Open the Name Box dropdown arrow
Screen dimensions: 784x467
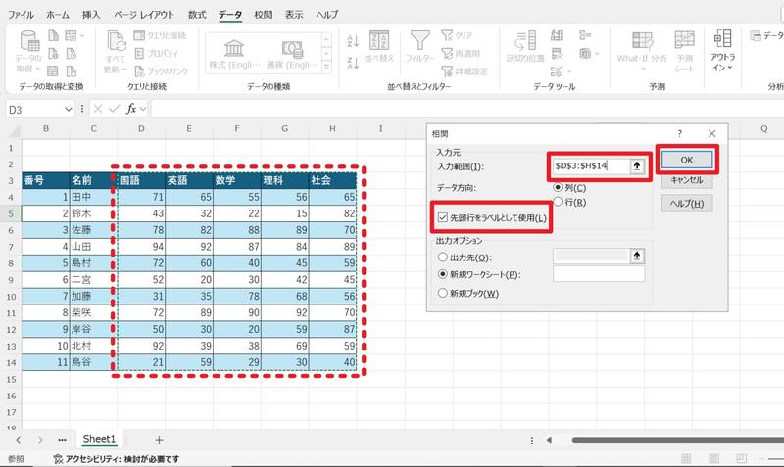(69, 109)
